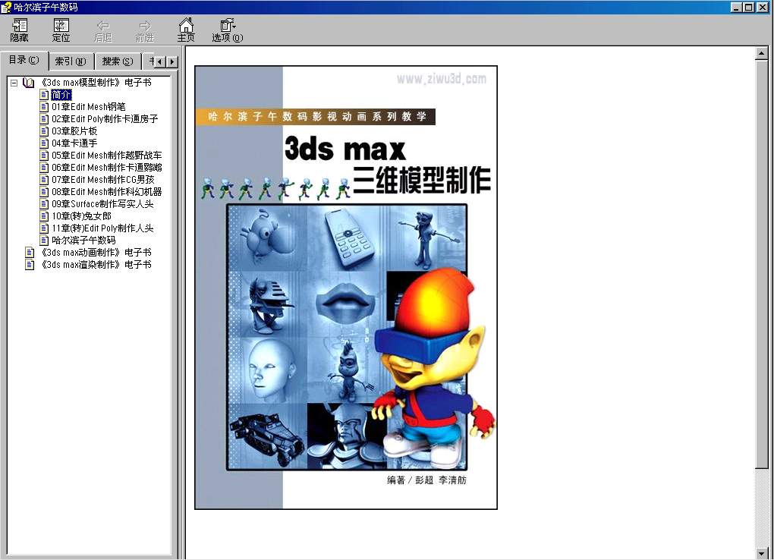This screenshot has width=774, height=560.
Task: Click the 定位 (Locate) toolbar icon
Action: [x=61, y=30]
